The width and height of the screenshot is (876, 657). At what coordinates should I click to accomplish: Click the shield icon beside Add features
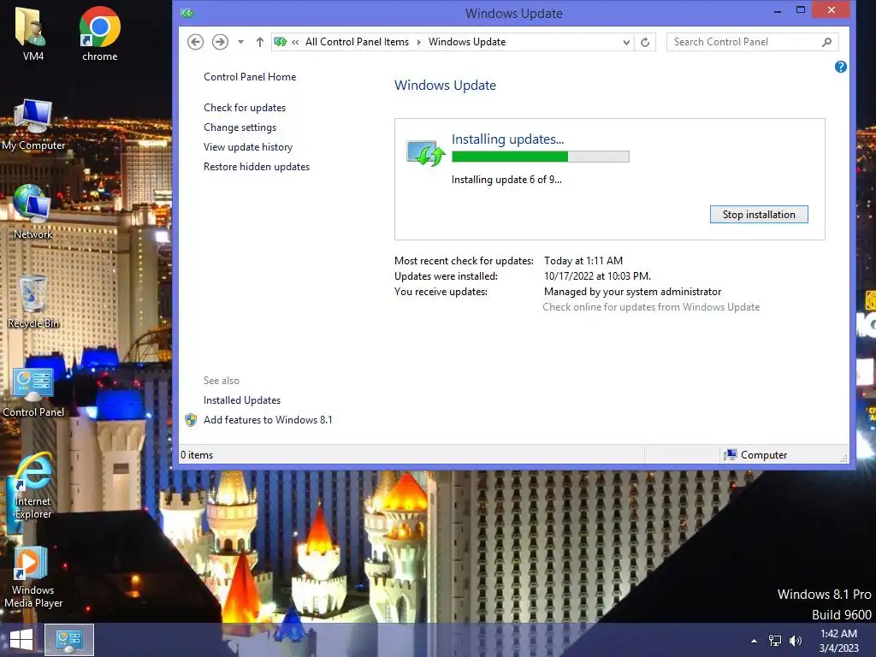[x=191, y=419]
